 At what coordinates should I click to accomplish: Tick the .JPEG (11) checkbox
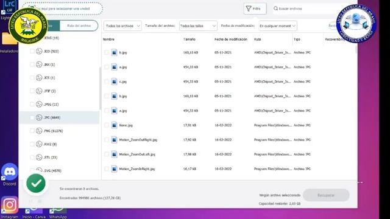(32, 104)
